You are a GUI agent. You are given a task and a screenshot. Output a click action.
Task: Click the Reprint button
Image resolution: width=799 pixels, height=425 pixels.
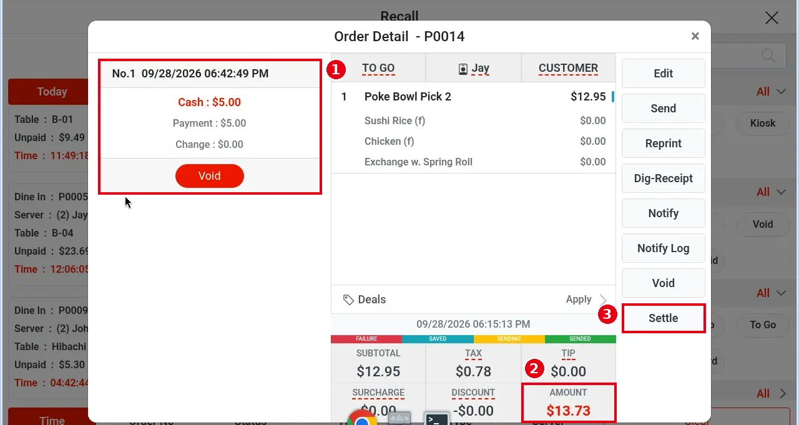pyautogui.click(x=664, y=144)
